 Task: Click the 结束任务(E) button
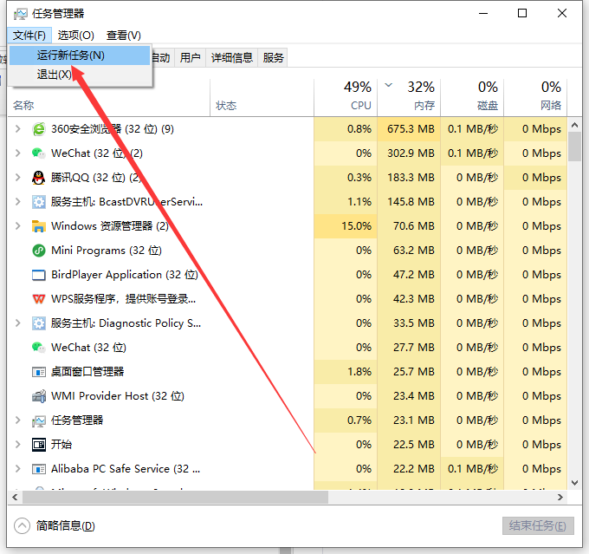[538, 526]
